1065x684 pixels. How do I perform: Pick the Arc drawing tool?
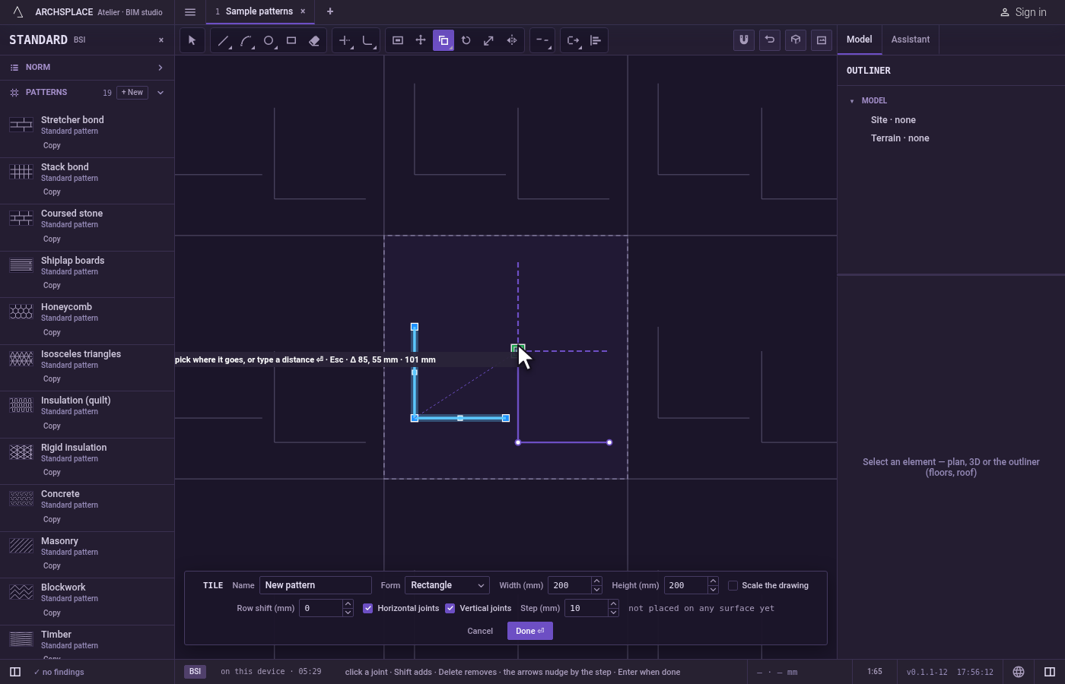click(x=246, y=40)
